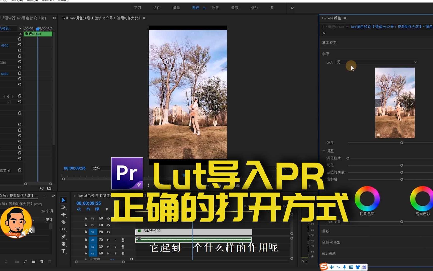Image resolution: width=433 pixels, height=271 pixels.
Task: Solo audio track A2
Action: [116, 247]
